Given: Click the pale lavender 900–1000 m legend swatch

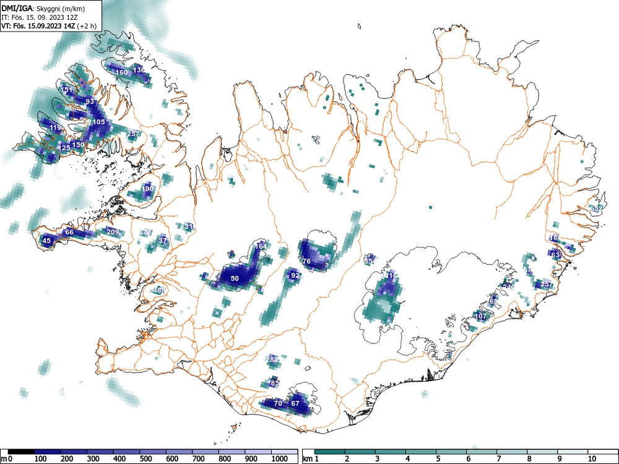Looking at the screenshot, I should tap(258, 452).
